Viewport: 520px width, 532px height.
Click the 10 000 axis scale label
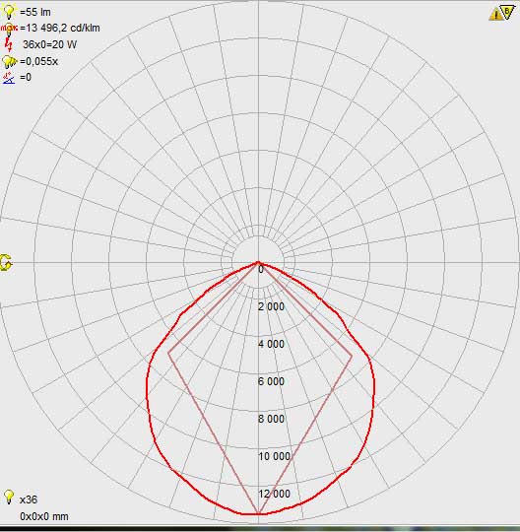[x=274, y=456]
